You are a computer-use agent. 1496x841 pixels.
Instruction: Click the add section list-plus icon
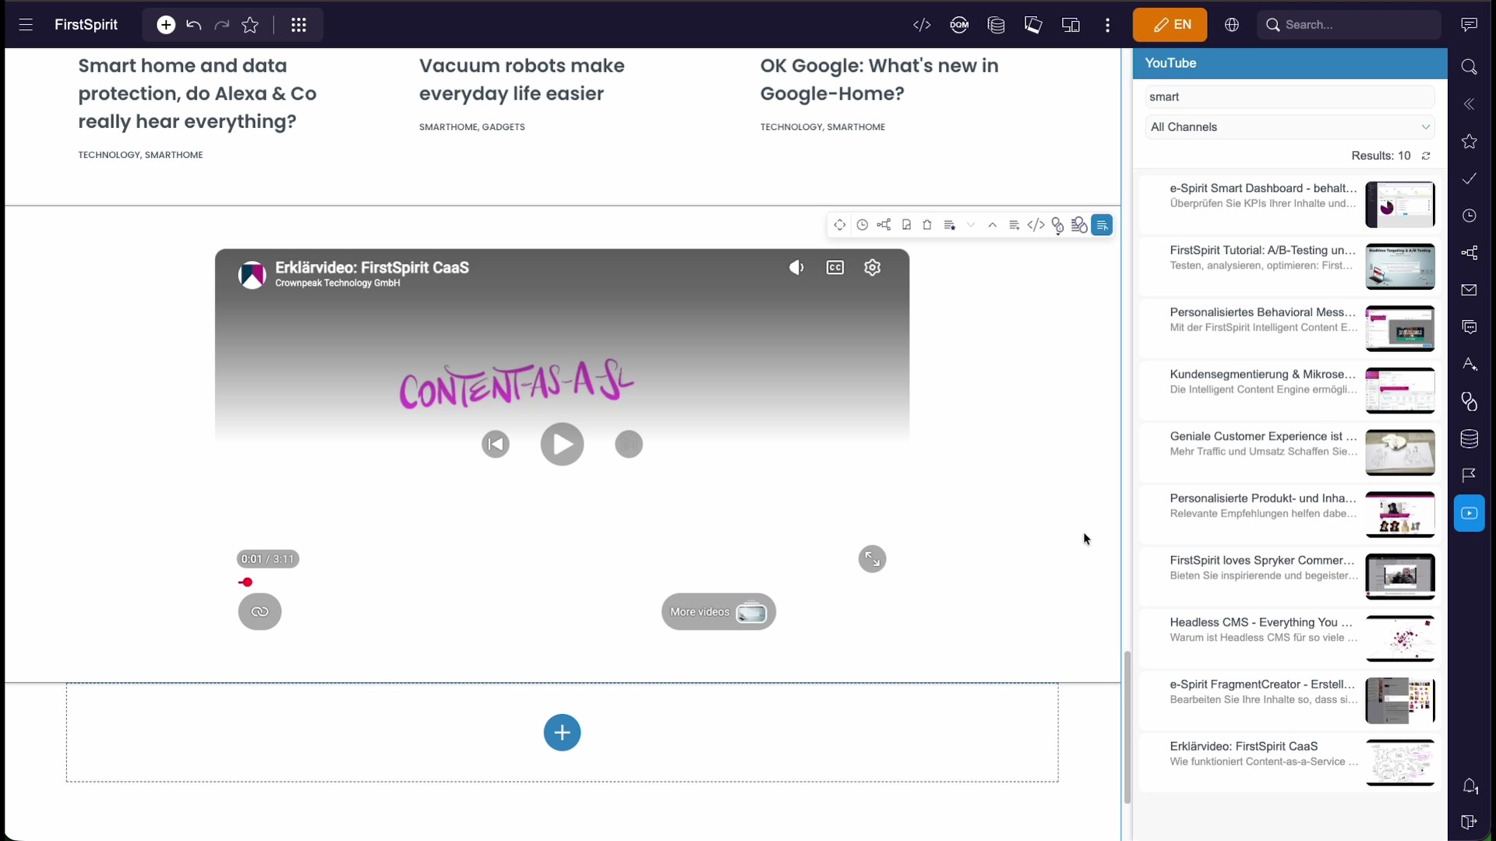pos(1014,225)
